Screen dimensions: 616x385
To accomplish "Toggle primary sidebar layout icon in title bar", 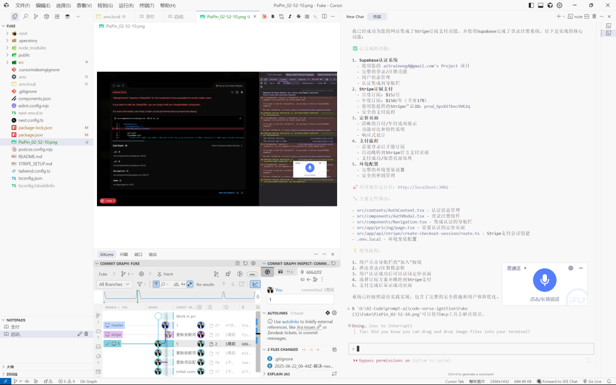I will (531, 5).
